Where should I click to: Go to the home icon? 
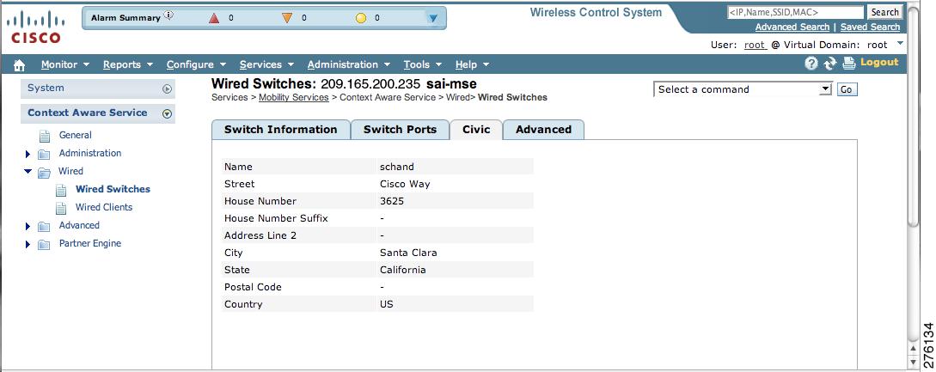(19, 65)
